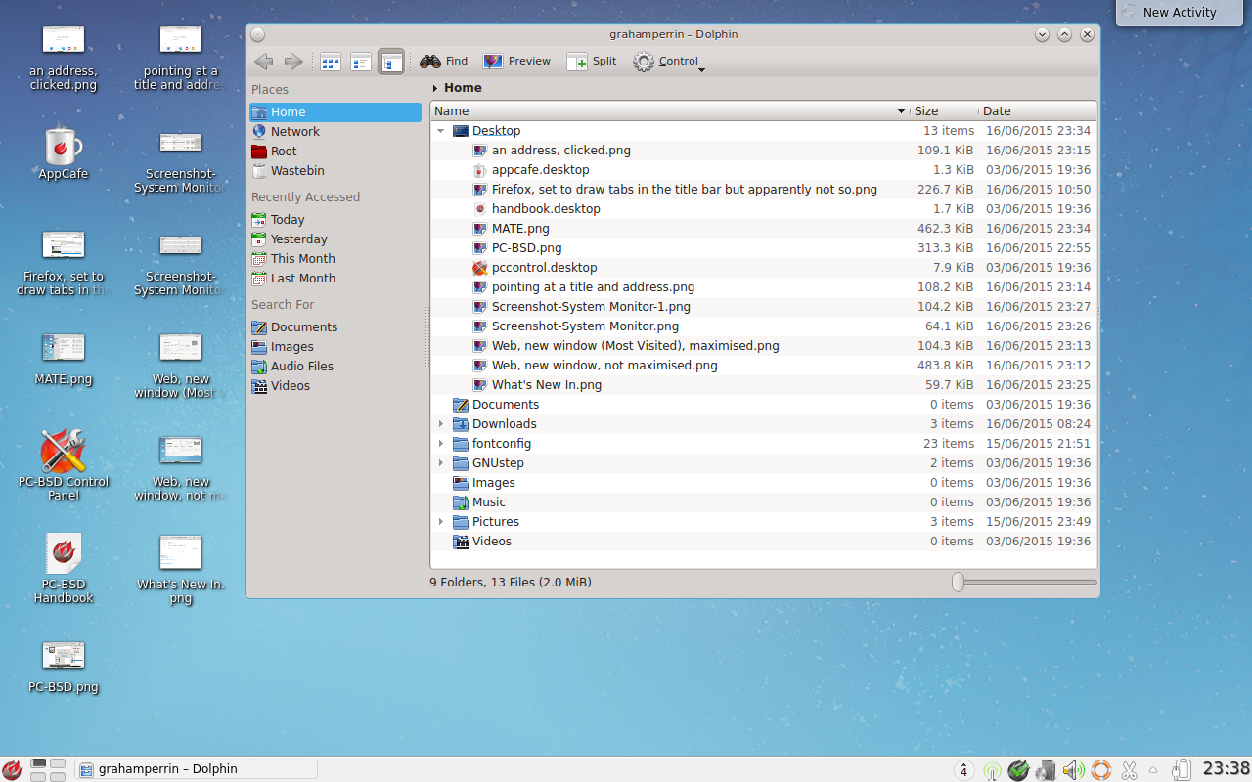Open the Life Preserver tray icon
Image resolution: width=1252 pixels, height=782 pixels.
1101,770
